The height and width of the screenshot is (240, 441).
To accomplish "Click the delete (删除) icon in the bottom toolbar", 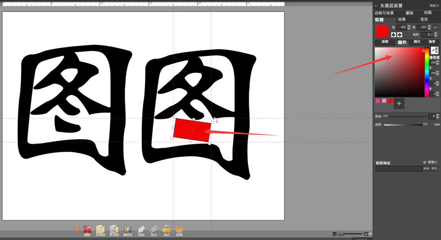I will [x=87, y=229].
